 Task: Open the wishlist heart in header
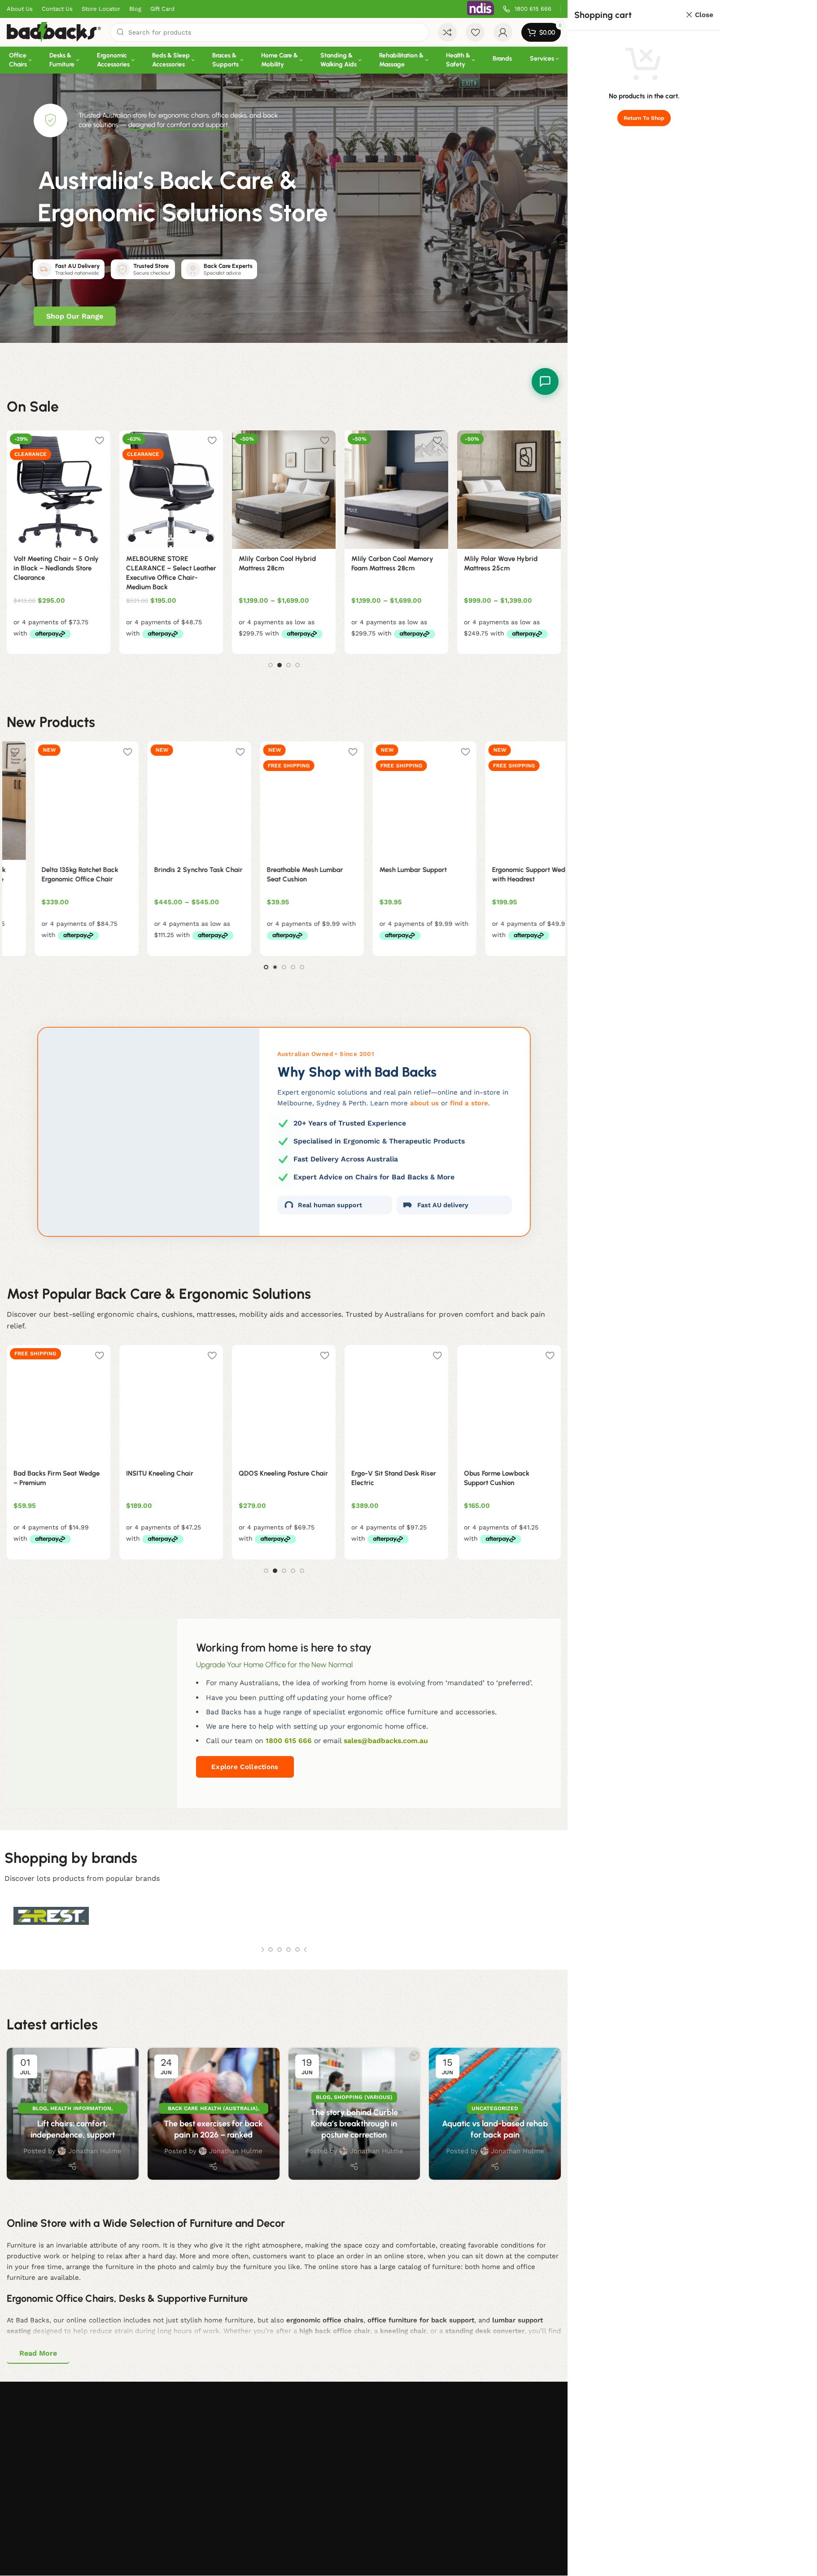[475, 32]
